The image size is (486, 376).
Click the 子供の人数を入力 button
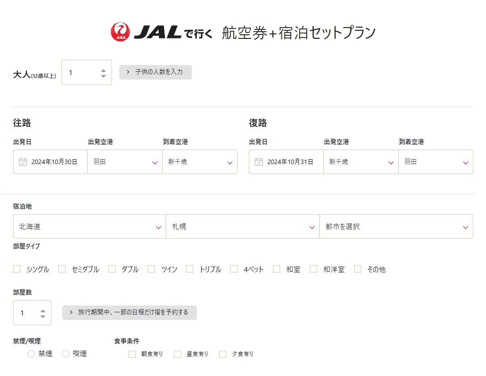[x=155, y=72]
